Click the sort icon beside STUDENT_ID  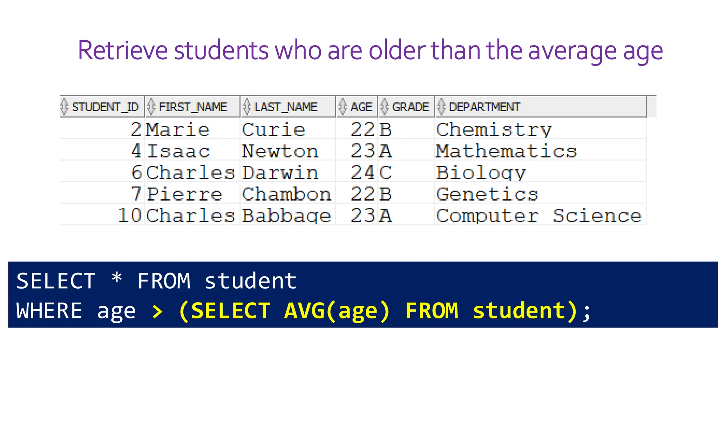coord(64,107)
